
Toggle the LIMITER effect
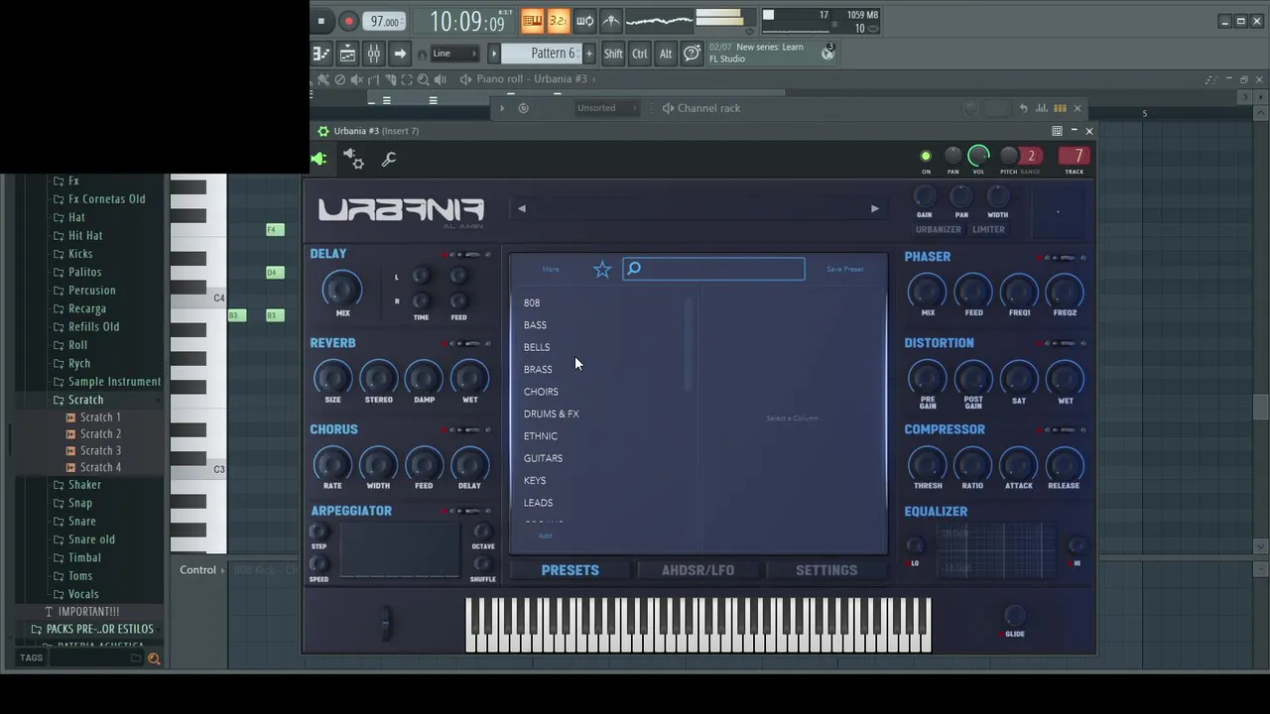click(x=988, y=229)
